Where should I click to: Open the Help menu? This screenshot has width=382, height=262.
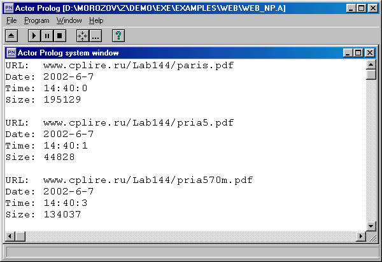(x=96, y=20)
